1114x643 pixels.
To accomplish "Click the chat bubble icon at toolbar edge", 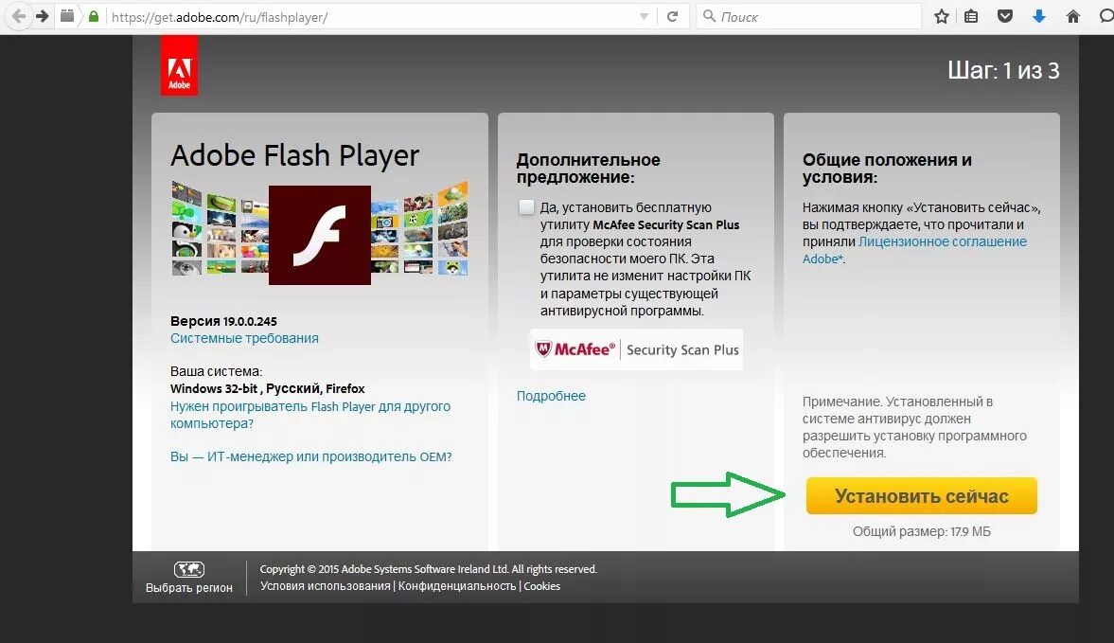I will (x=1106, y=16).
